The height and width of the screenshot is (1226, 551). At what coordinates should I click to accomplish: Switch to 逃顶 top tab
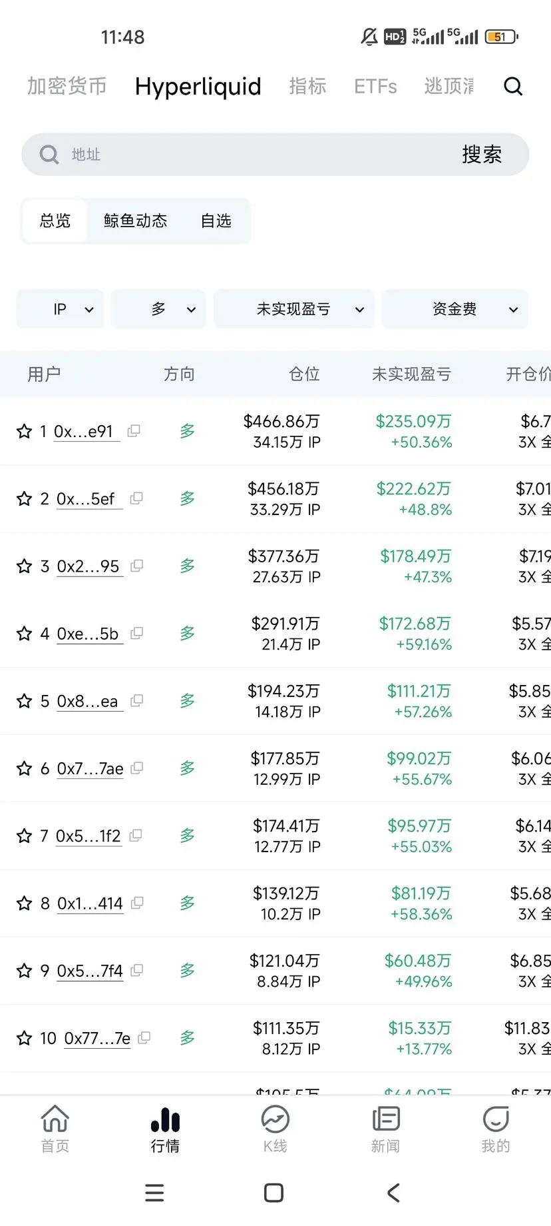pyautogui.click(x=449, y=86)
